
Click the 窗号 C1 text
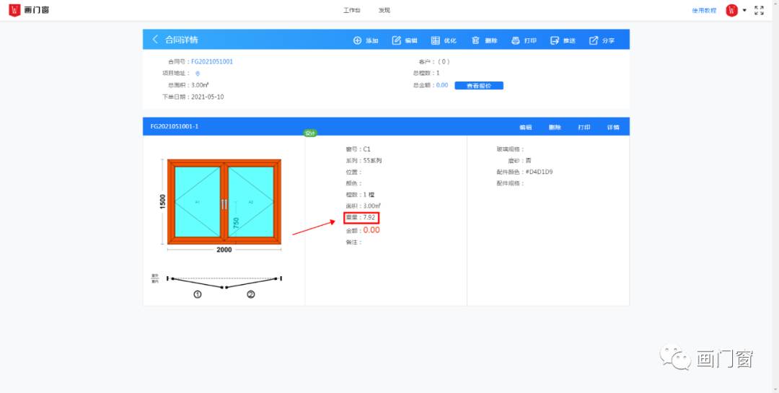[x=358, y=149]
